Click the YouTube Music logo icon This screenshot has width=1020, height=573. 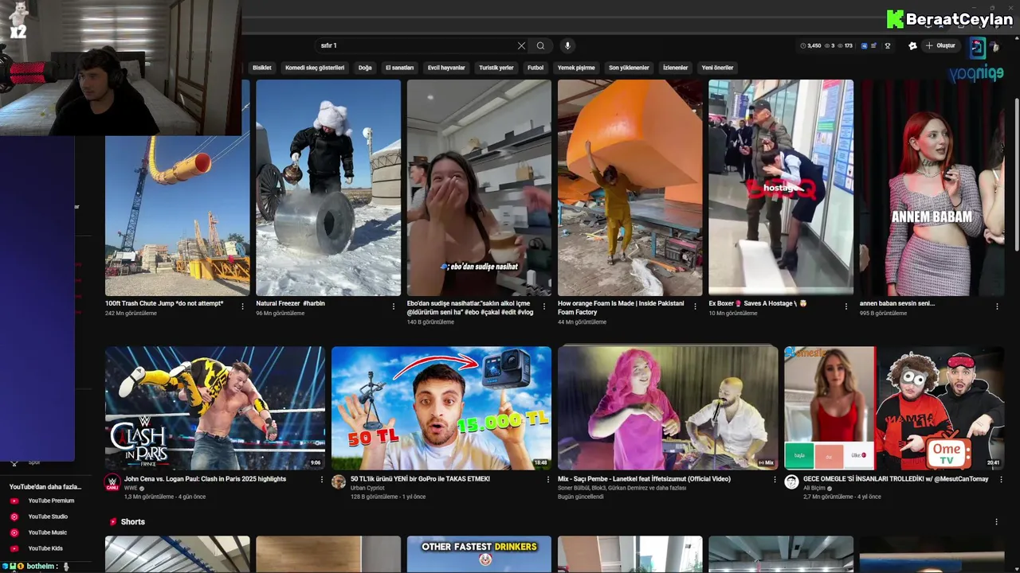[14, 532]
